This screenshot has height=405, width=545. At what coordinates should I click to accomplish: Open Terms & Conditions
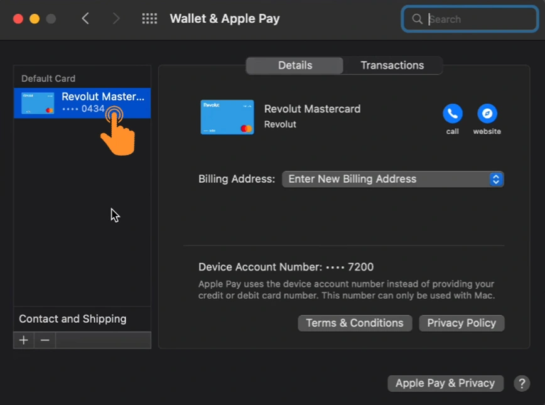click(355, 323)
